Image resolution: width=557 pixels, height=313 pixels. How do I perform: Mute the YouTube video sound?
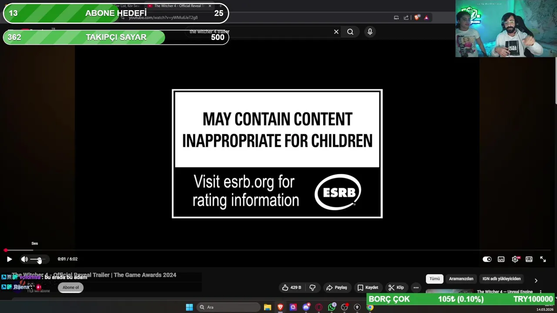coord(24,259)
